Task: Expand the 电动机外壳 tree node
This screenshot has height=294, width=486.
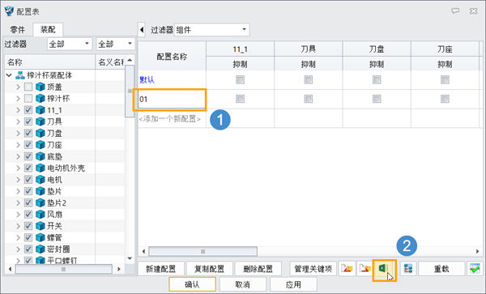Action: click(x=18, y=168)
